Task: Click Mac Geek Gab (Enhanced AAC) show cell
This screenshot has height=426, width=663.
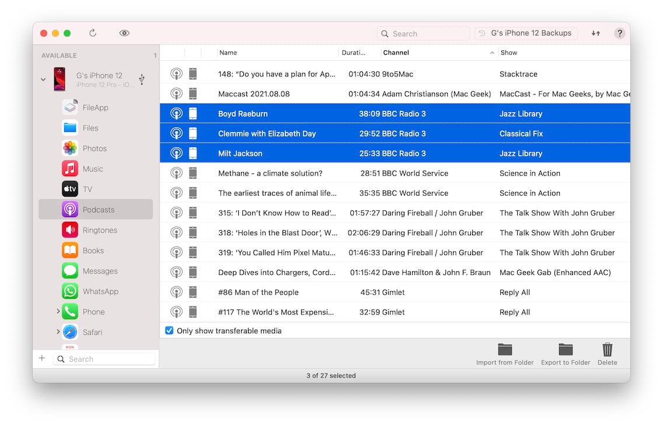Action: [555, 272]
